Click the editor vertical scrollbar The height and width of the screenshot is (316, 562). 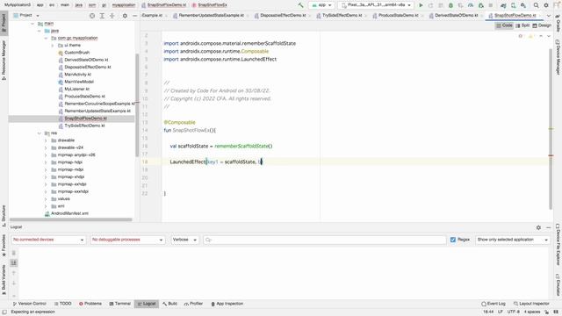(x=551, y=129)
